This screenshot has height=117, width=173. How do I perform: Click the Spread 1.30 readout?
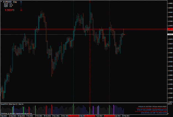click(8, 4)
